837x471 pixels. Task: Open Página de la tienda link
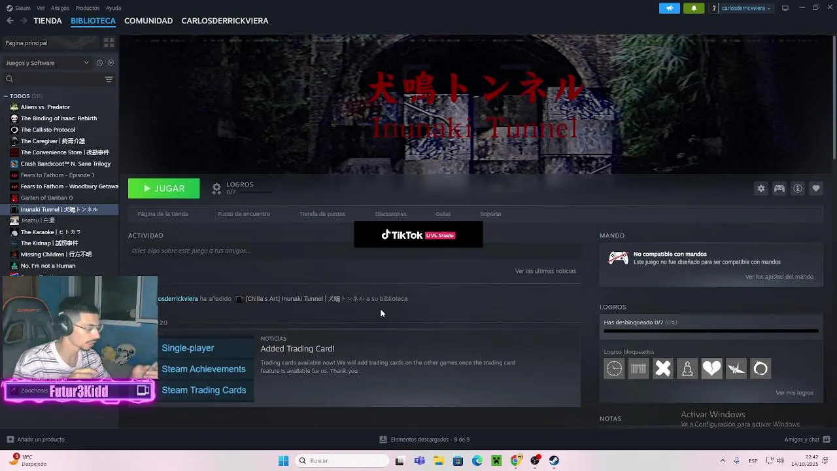(163, 214)
